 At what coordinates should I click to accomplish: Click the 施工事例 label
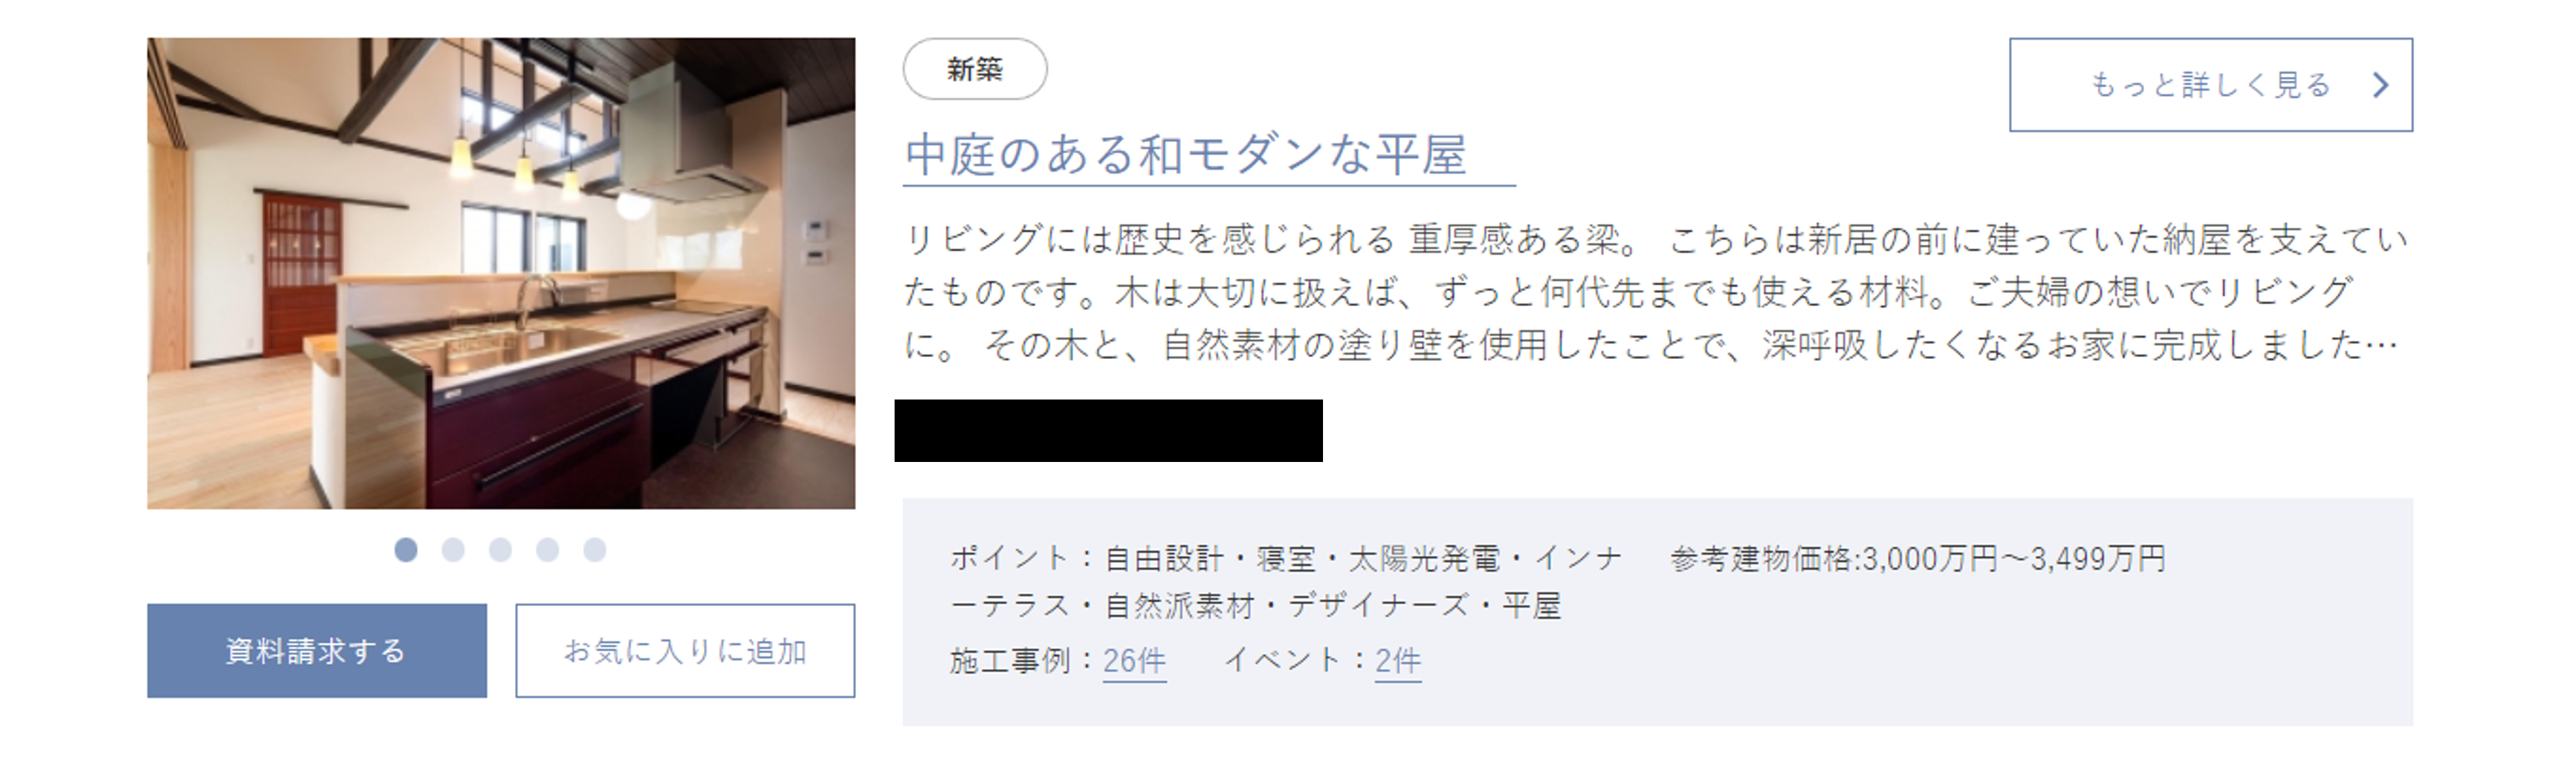tap(1010, 661)
